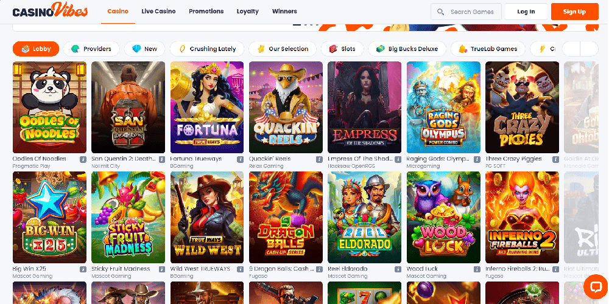This screenshot has height=304, width=609.
Task: Click the Casino Vibes logo
Action: click(x=50, y=12)
